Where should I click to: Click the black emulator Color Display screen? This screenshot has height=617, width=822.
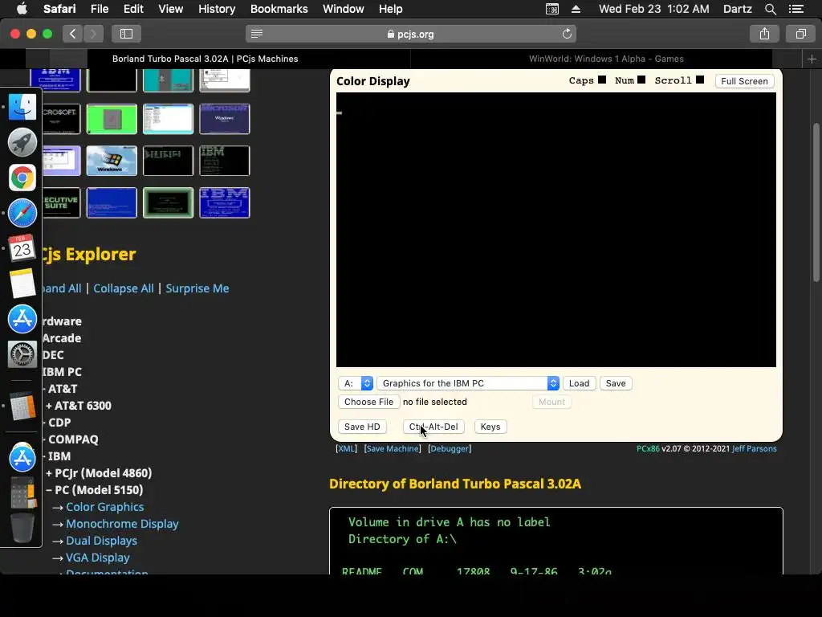pos(555,230)
